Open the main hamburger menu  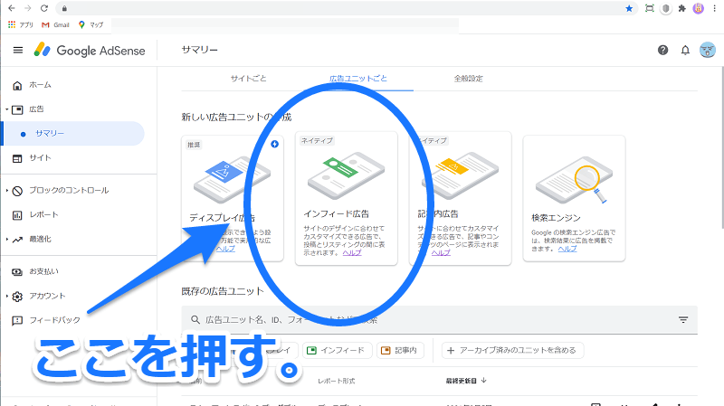coord(18,50)
